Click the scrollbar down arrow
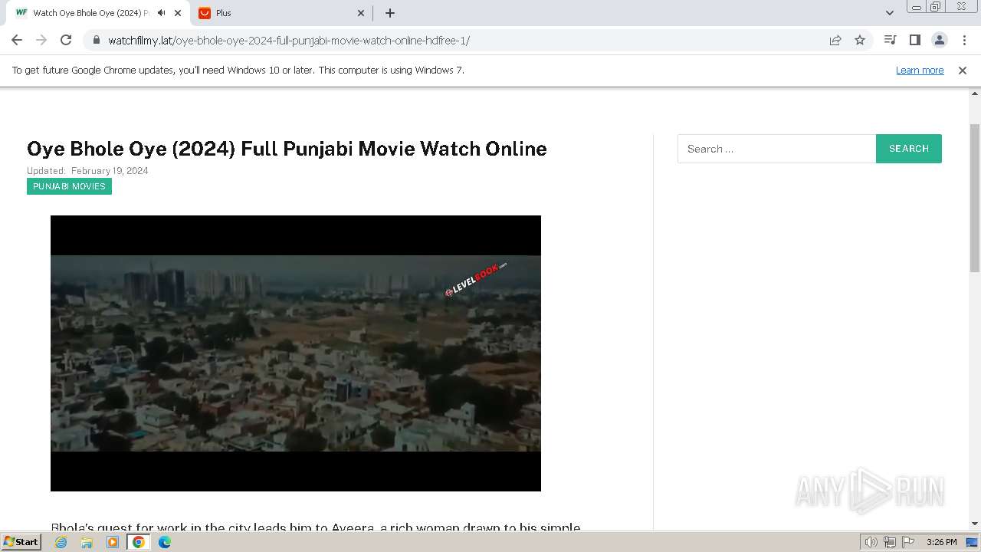The width and height of the screenshot is (981, 552). (x=975, y=524)
